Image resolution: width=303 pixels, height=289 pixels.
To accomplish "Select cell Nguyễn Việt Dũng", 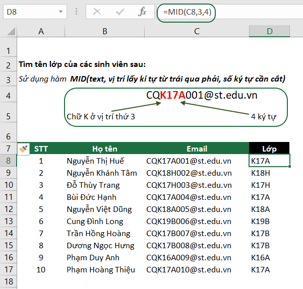I will click(x=105, y=209).
